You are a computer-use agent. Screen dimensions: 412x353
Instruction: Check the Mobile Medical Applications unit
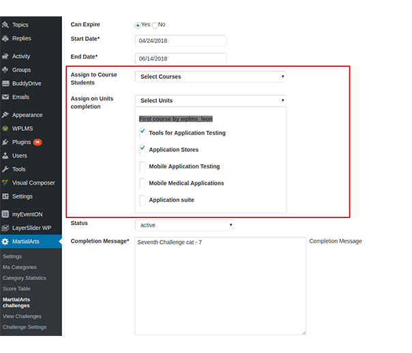(x=143, y=183)
